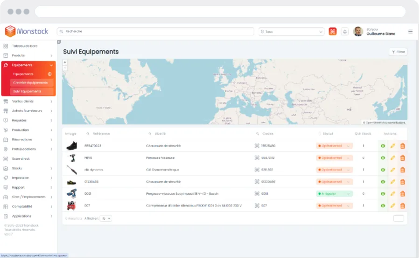Screen dimensions: 420x259
Task: Click the plus icon next to Equipements submenu
Action: (x=49, y=74)
